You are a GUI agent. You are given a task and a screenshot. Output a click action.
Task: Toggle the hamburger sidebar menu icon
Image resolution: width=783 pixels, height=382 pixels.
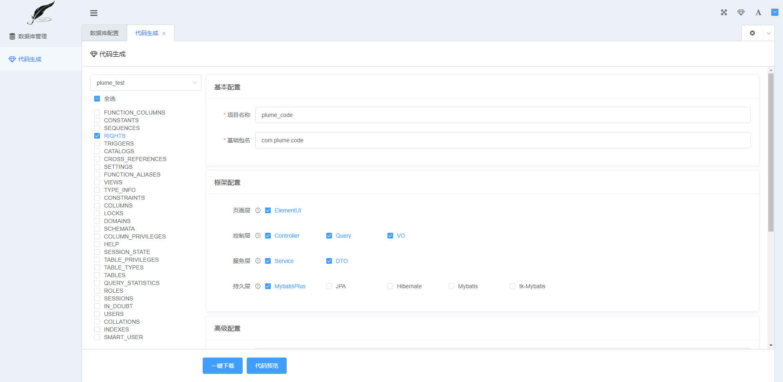(x=94, y=13)
